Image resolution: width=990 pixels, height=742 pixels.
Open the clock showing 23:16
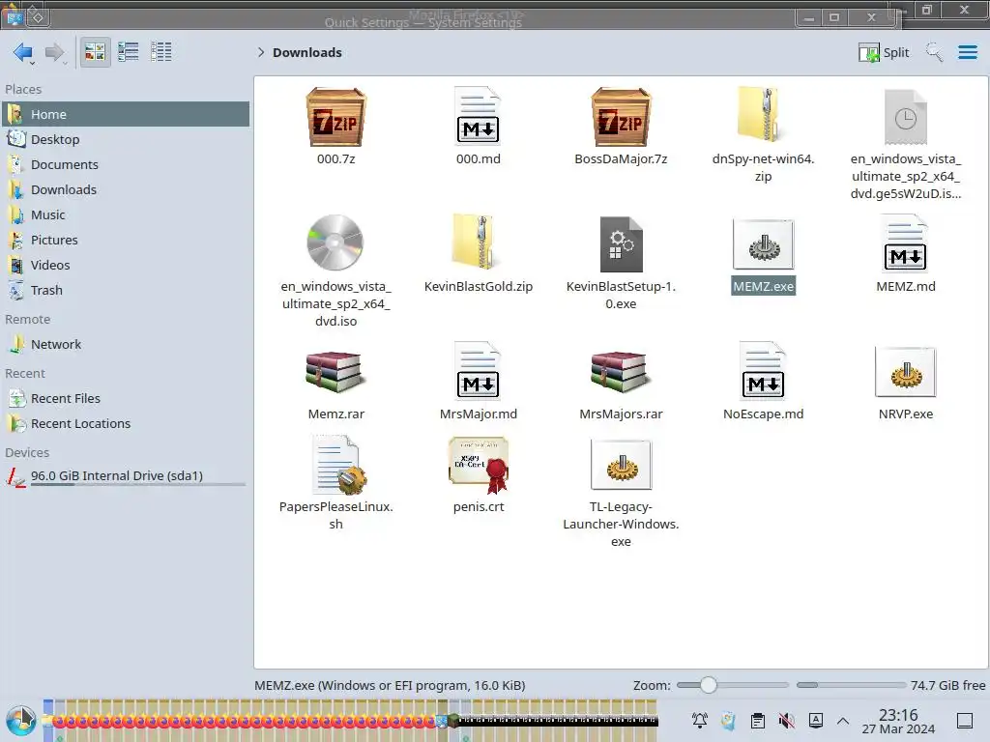(898, 721)
